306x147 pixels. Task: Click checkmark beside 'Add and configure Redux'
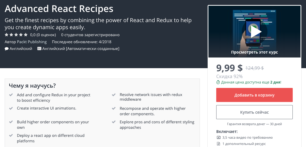[x=11, y=95]
